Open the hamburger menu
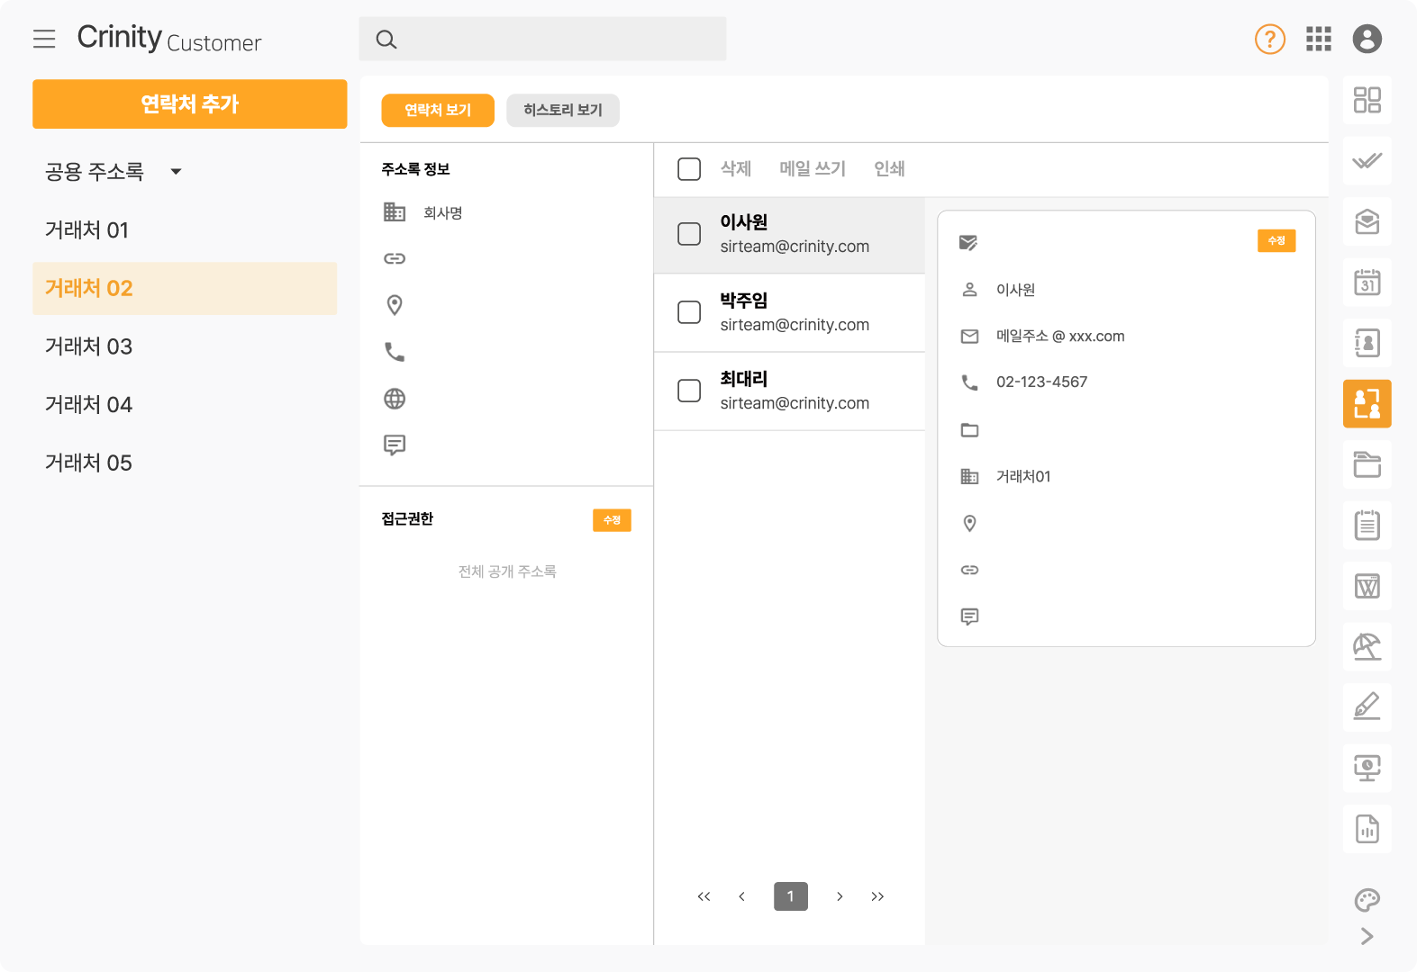The height and width of the screenshot is (972, 1417). click(44, 39)
